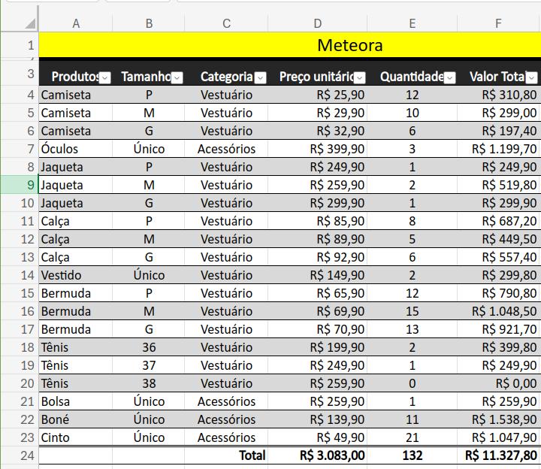Click the total value R$ 11.327,80 cell
This screenshot has height=469, width=541.
pyautogui.click(x=499, y=455)
